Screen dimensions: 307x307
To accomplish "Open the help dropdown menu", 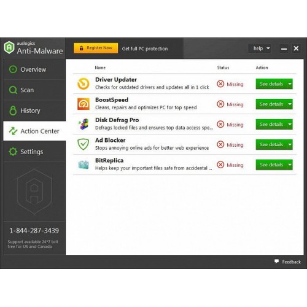I will pos(260,49).
